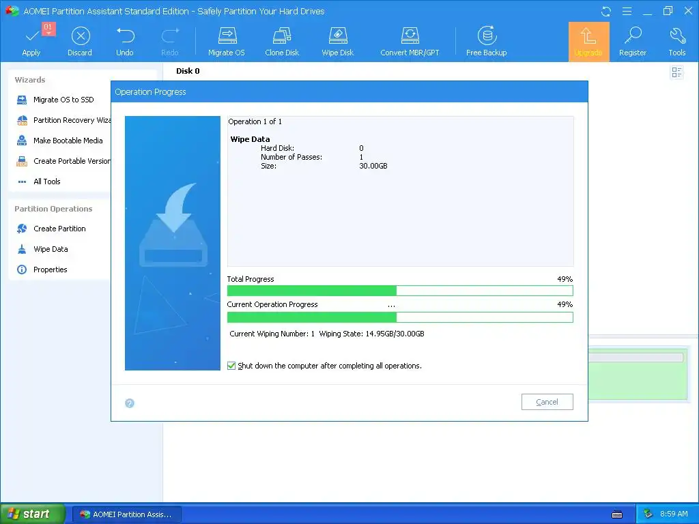Click the Wiping State 14.95GB/30.00GB text
The image size is (699, 524).
click(371, 334)
